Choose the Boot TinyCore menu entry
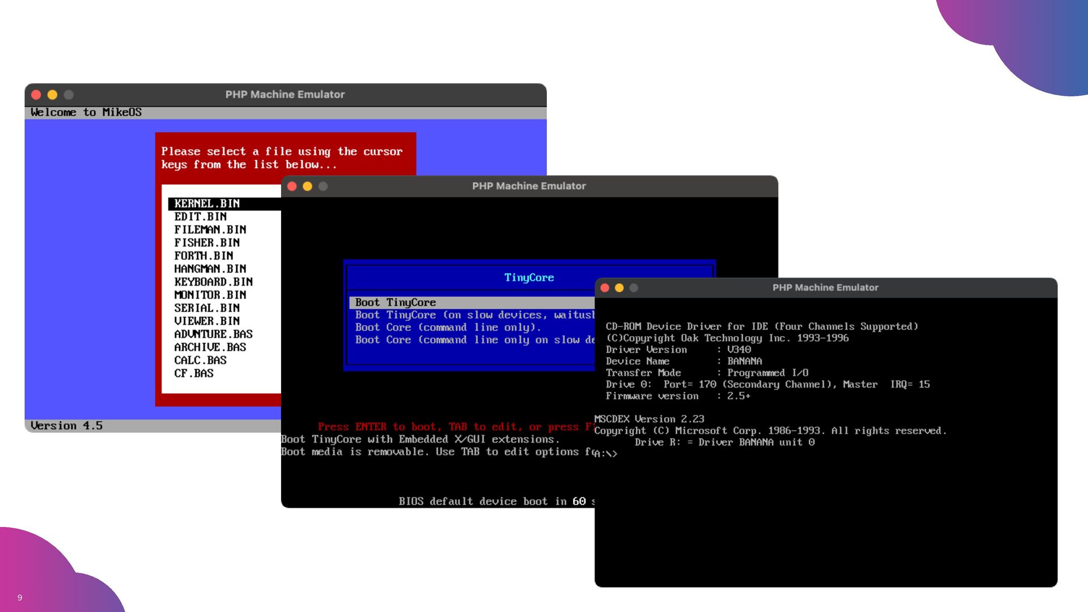Screen dimensions: 1088x612 pyautogui.click(x=396, y=303)
